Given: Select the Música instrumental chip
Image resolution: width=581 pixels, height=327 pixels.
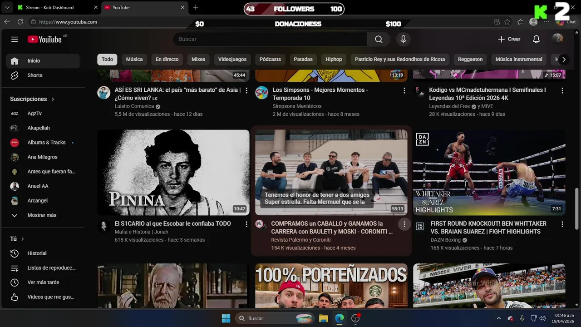Looking at the screenshot, I should click(x=519, y=59).
